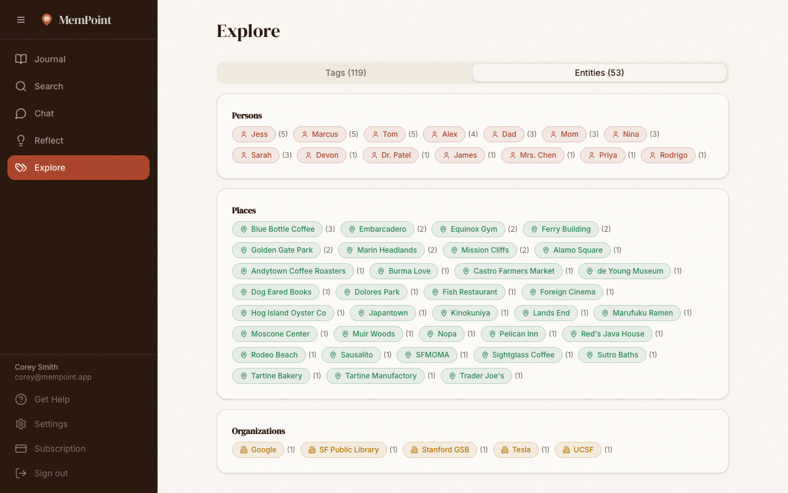788x493 pixels.
Task: Open the Google organization chip
Action: (258, 450)
